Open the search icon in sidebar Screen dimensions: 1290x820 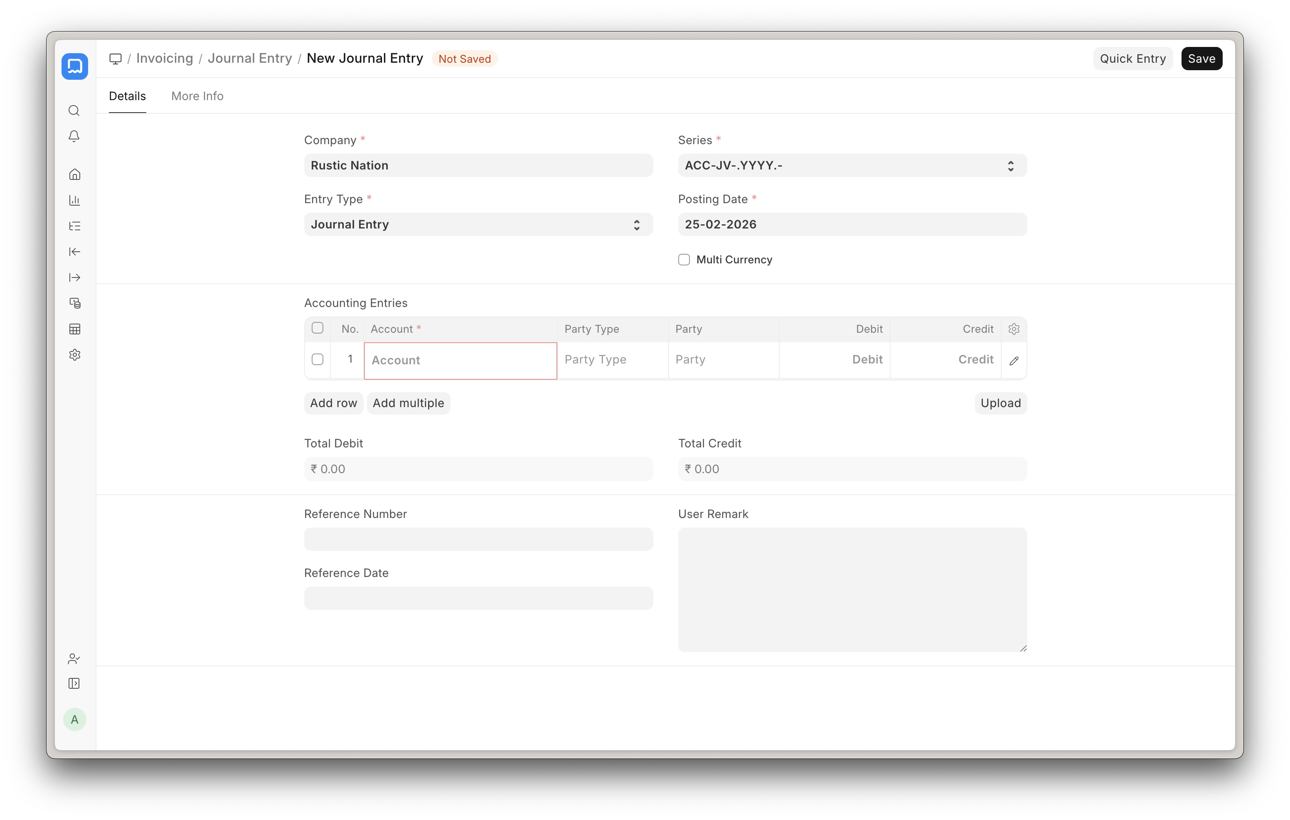(x=74, y=111)
